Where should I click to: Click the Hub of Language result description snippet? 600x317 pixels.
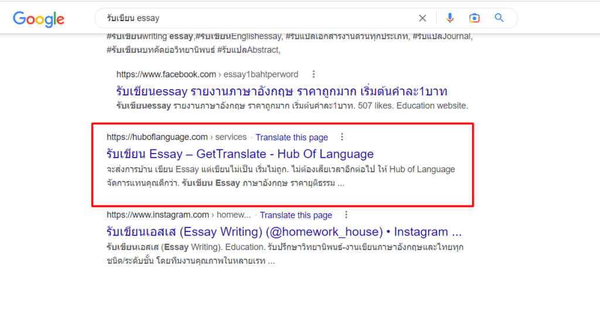click(x=281, y=176)
